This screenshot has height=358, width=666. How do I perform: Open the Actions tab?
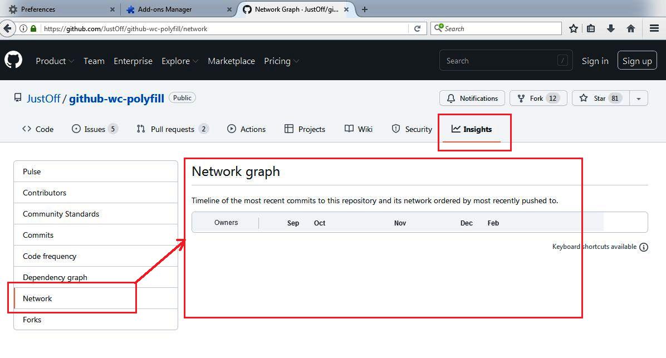point(246,129)
